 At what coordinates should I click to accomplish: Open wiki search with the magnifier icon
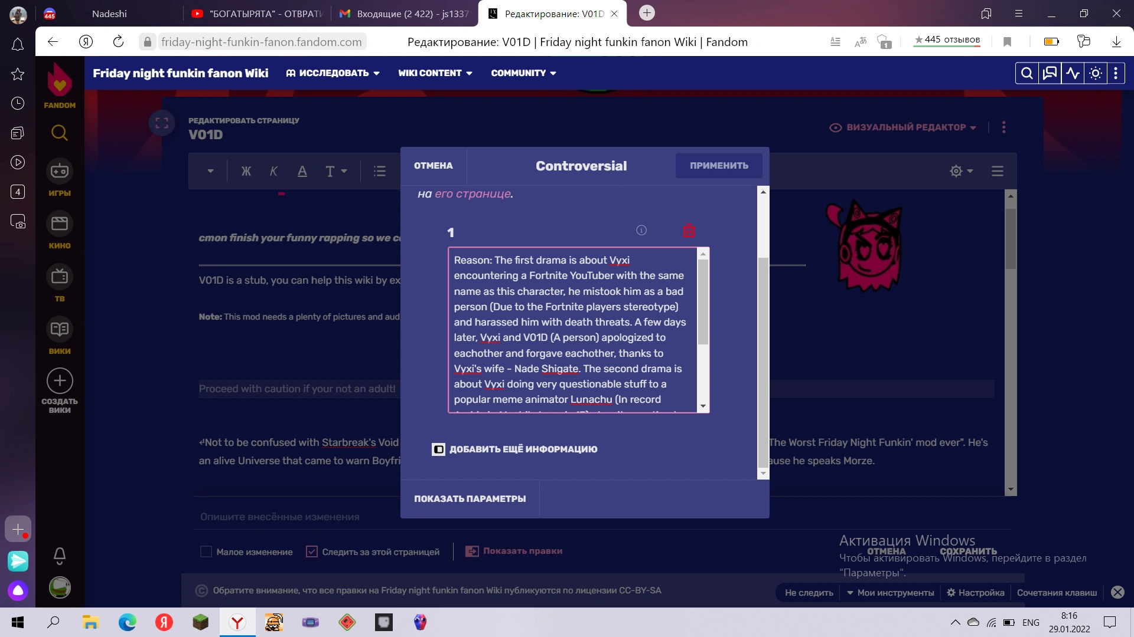click(x=1027, y=73)
